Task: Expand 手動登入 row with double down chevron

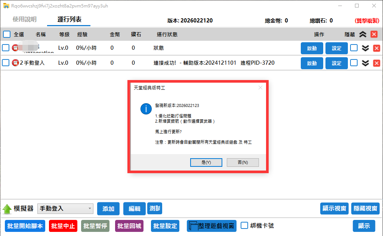Action: point(366,63)
